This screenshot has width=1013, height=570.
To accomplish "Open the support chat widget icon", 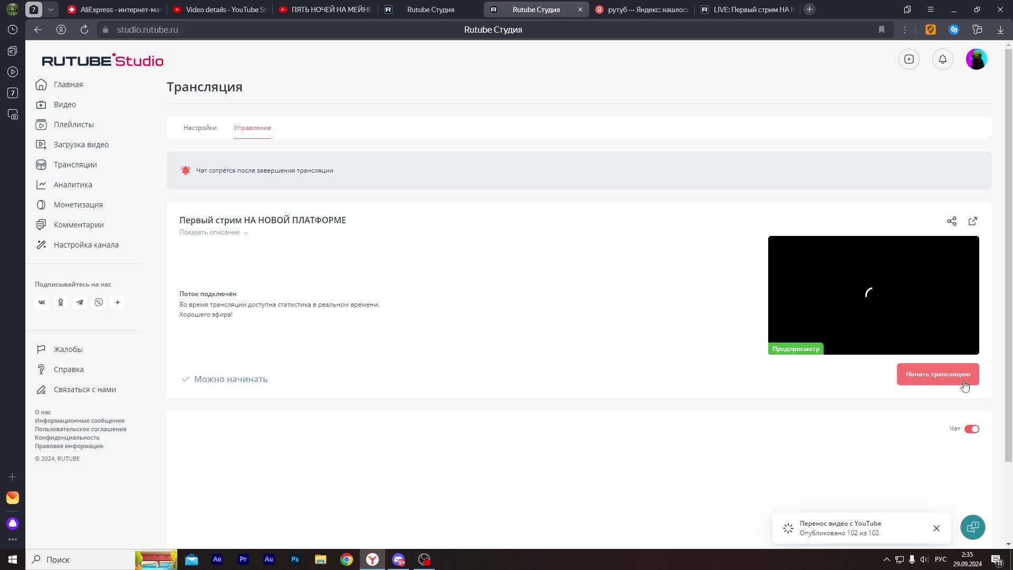I will coord(972,527).
